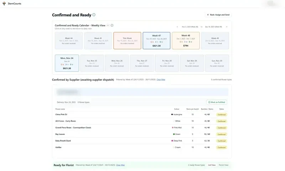Click the Aubergine colour dot
285x171 pixels.
(172, 114)
